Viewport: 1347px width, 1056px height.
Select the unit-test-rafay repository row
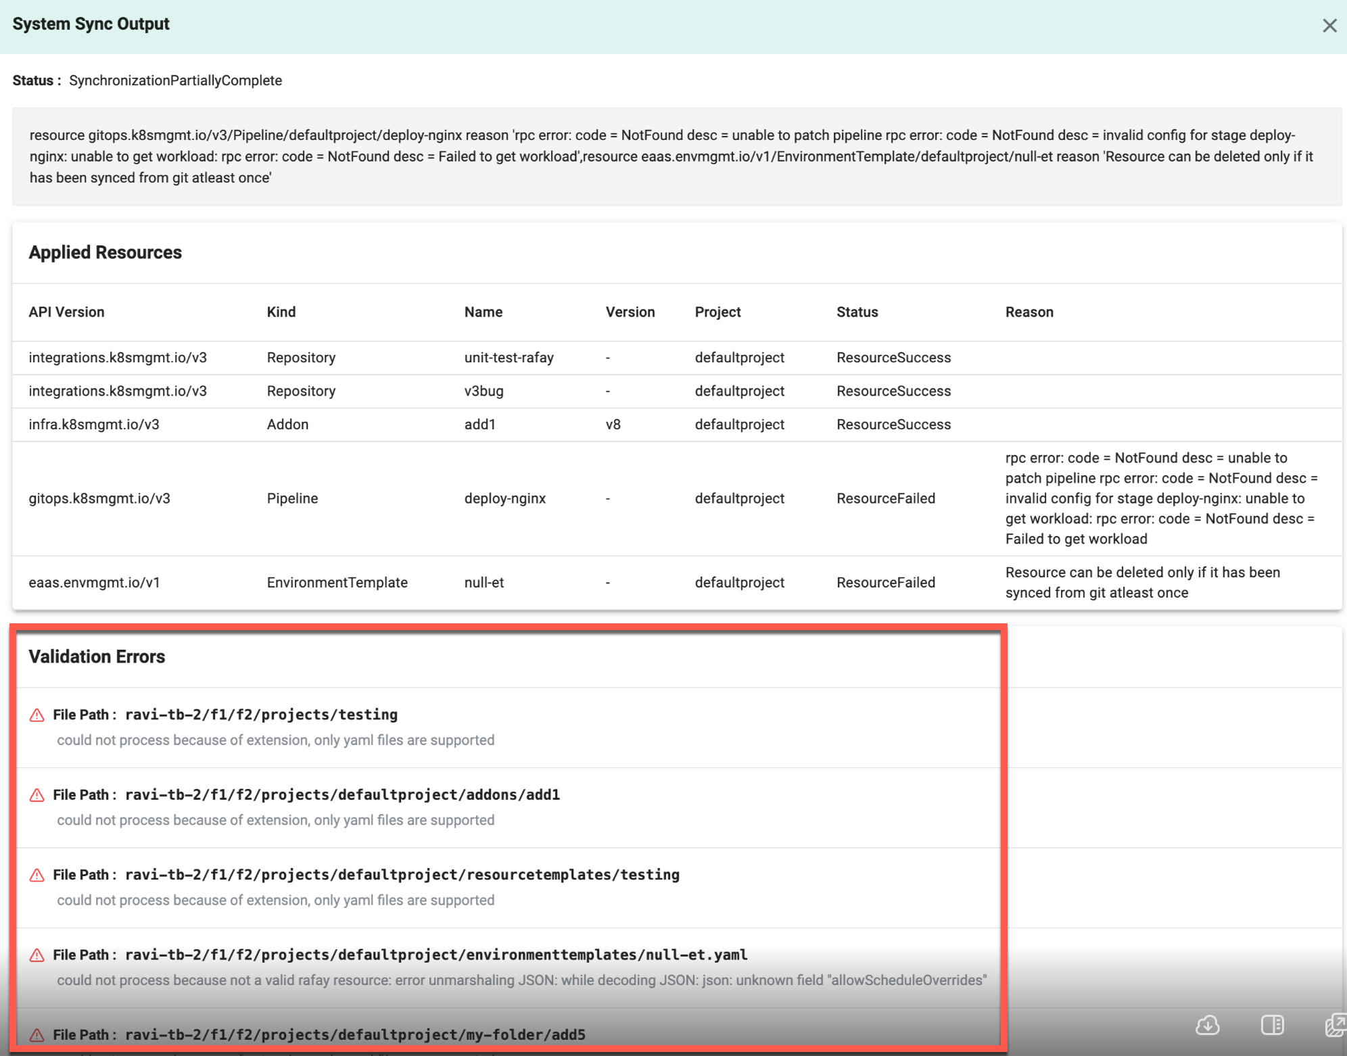tap(509, 358)
